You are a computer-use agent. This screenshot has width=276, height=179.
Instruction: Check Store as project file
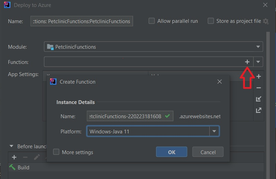point(211,21)
